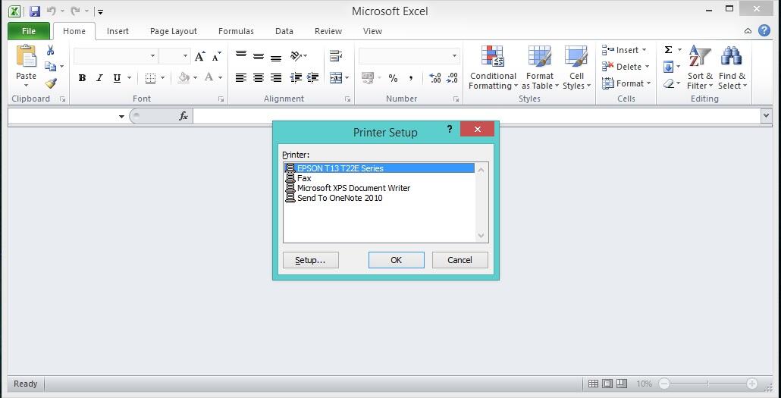Click Increase Indent icon

[313, 78]
